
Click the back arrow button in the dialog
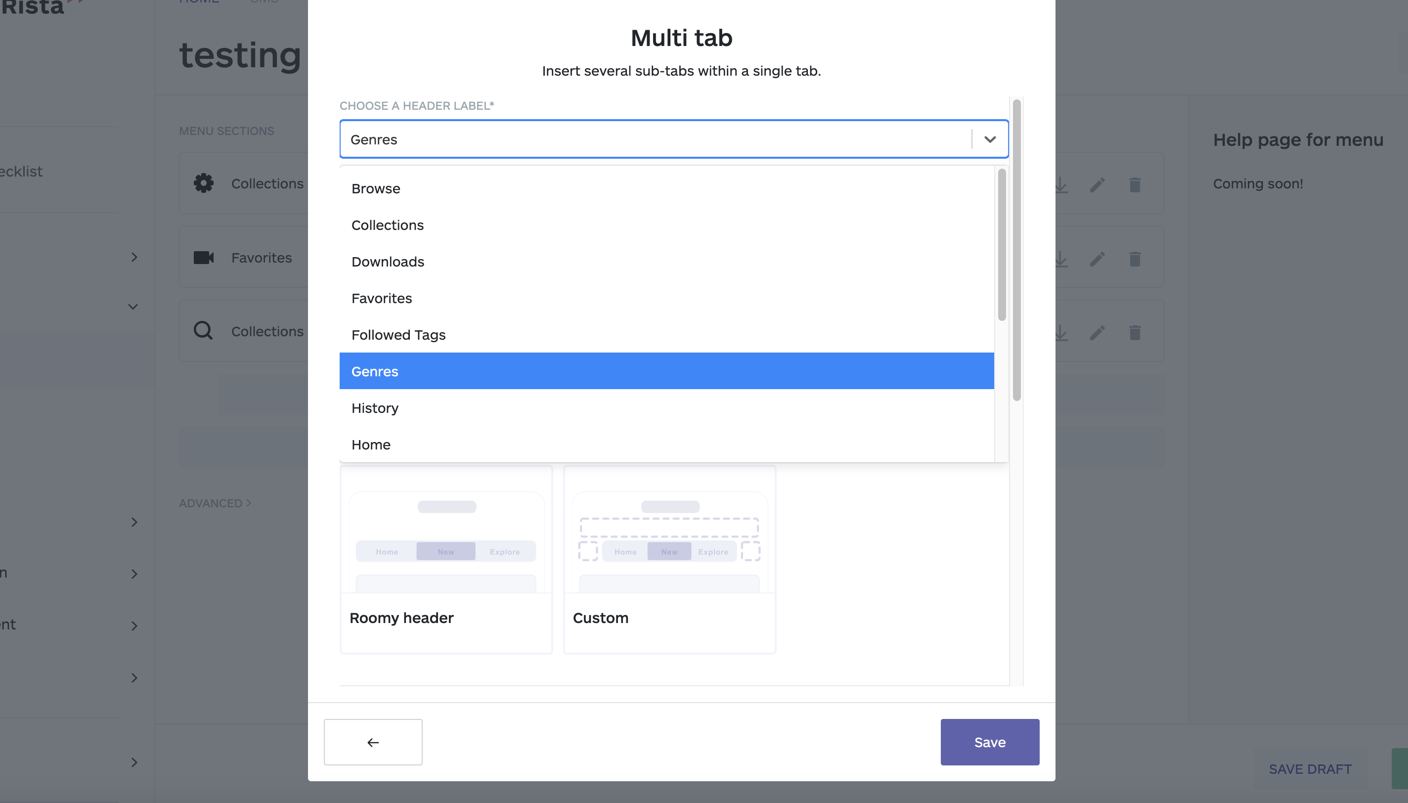coord(373,742)
